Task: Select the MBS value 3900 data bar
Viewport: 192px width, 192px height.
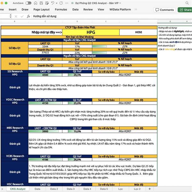Action: coord(45,131)
